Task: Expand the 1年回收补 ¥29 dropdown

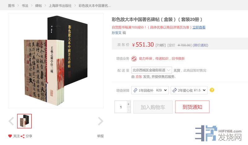Action: 150,90
